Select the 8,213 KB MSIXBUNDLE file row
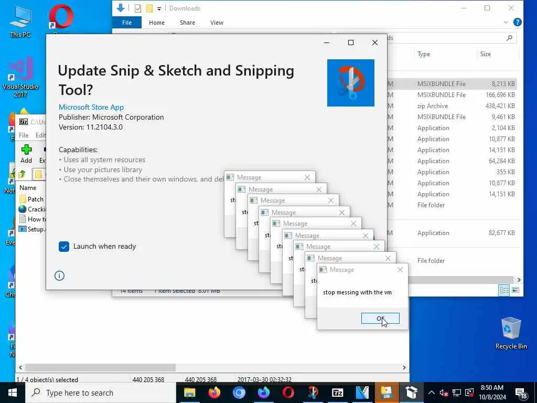The width and height of the screenshot is (537, 403). pos(452,83)
